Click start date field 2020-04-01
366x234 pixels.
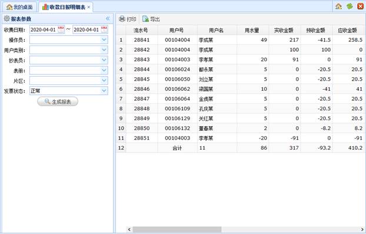[x=44, y=29]
